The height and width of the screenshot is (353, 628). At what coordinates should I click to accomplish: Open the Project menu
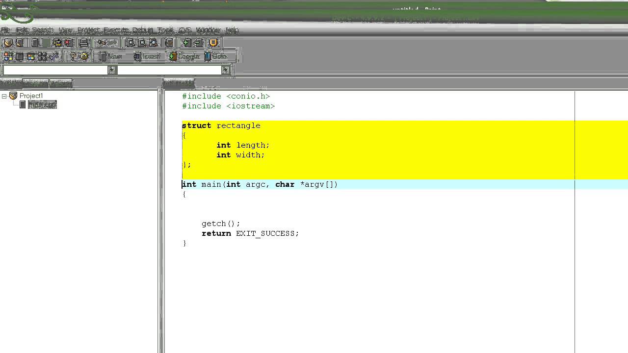tap(89, 30)
